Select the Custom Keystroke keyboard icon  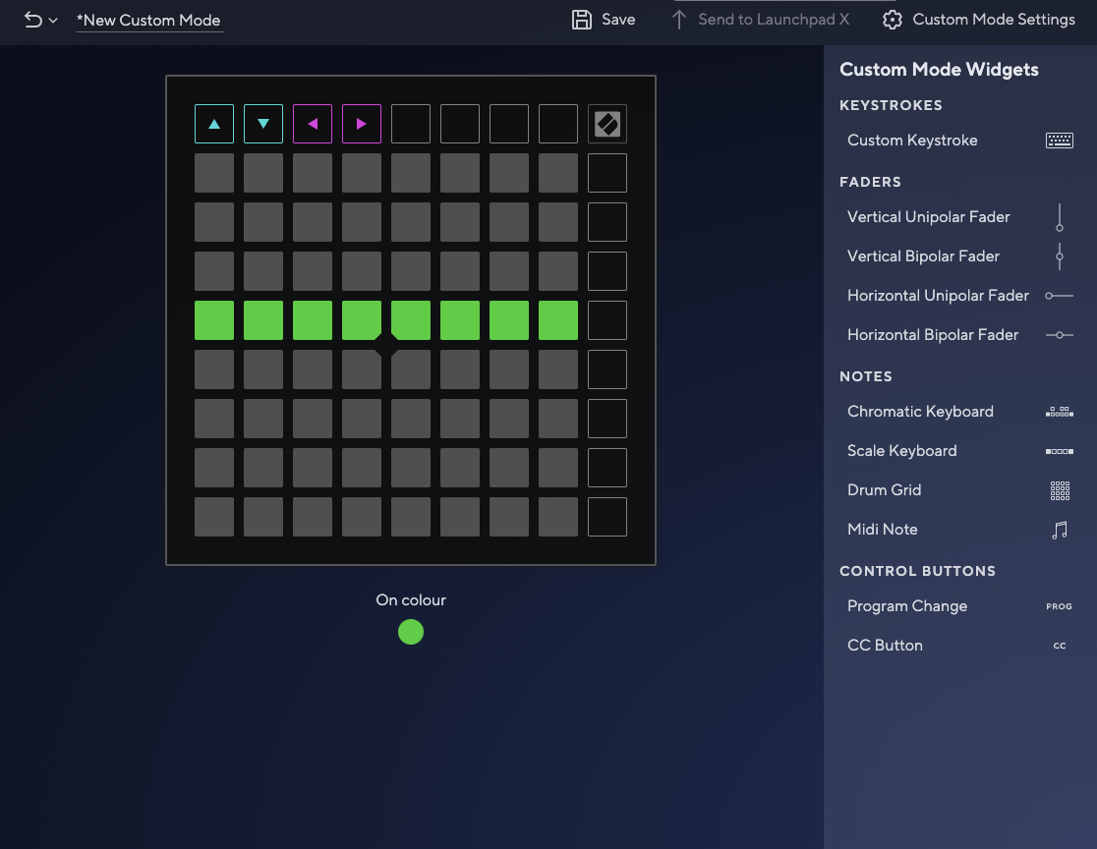coord(1059,141)
